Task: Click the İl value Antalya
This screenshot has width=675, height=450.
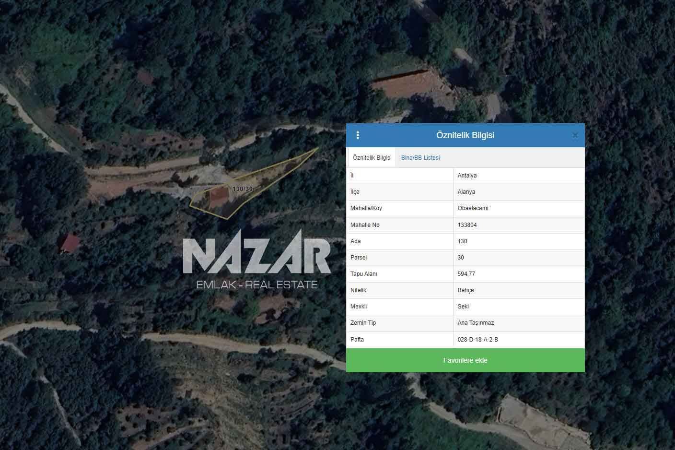Action: [467, 176]
